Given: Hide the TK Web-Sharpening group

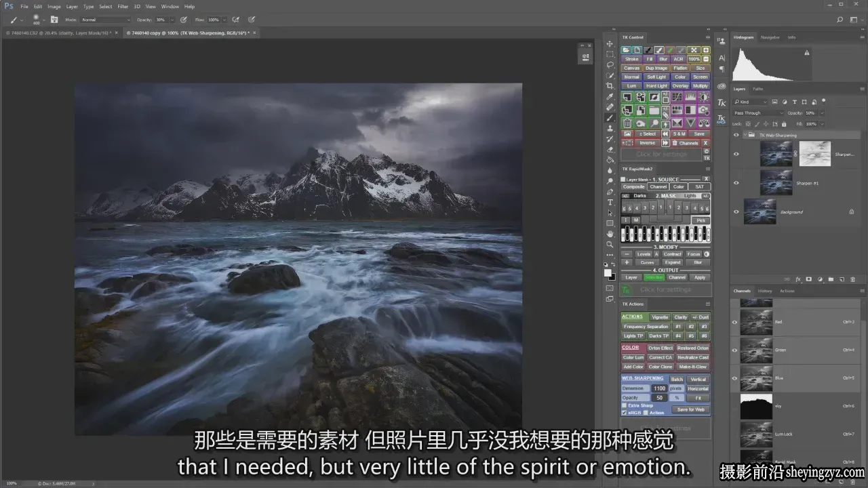Looking at the screenshot, I should [x=736, y=135].
